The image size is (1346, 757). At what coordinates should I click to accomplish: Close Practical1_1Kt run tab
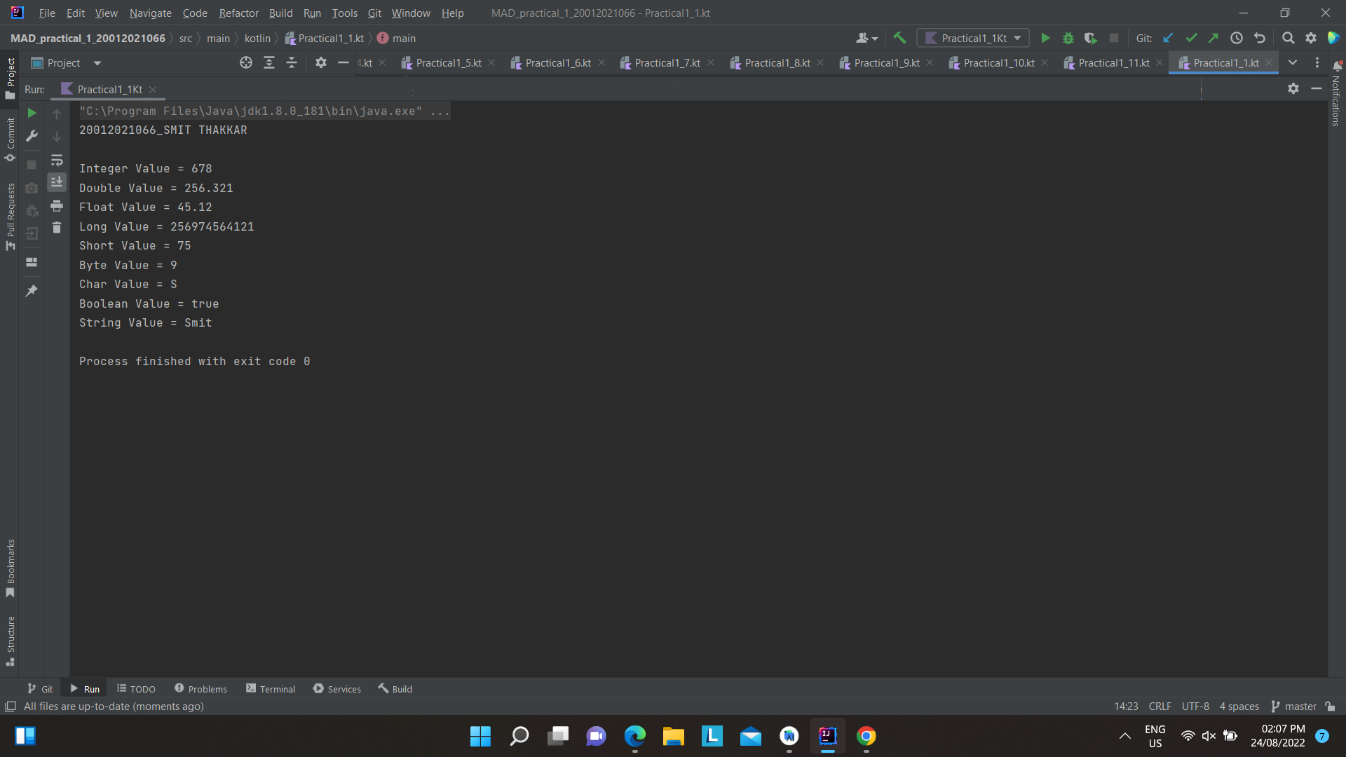(152, 90)
